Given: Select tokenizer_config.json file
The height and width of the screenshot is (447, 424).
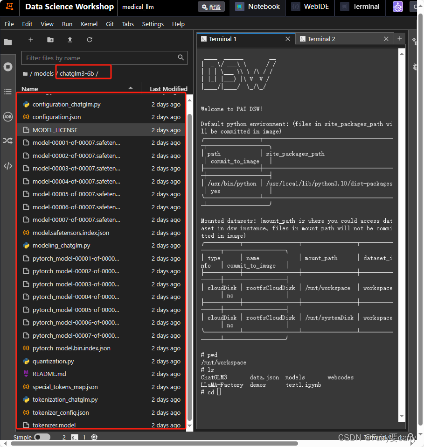Looking at the screenshot, I should coord(101,412).
